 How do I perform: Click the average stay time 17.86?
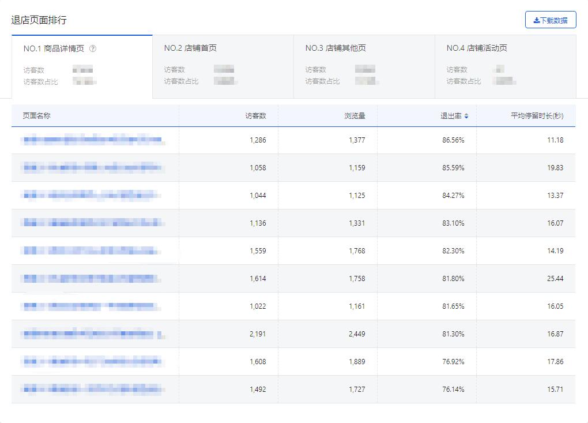[555, 361]
